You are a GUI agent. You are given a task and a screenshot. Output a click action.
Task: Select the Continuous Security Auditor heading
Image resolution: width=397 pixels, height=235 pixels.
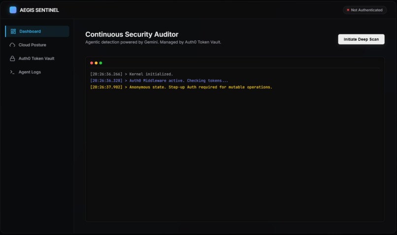pyautogui.click(x=132, y=34)
